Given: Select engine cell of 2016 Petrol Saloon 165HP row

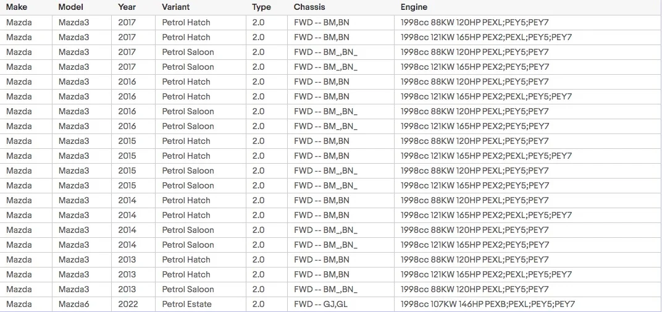Looking at the screenshot, I should [528, 126].
